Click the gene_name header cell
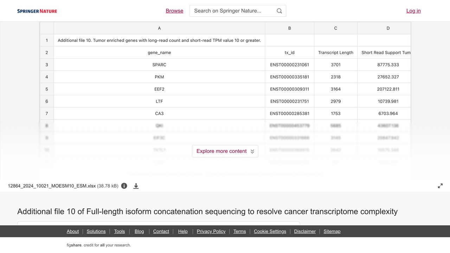The height and width of the screenshot is (253, 450). click(159, 52)
